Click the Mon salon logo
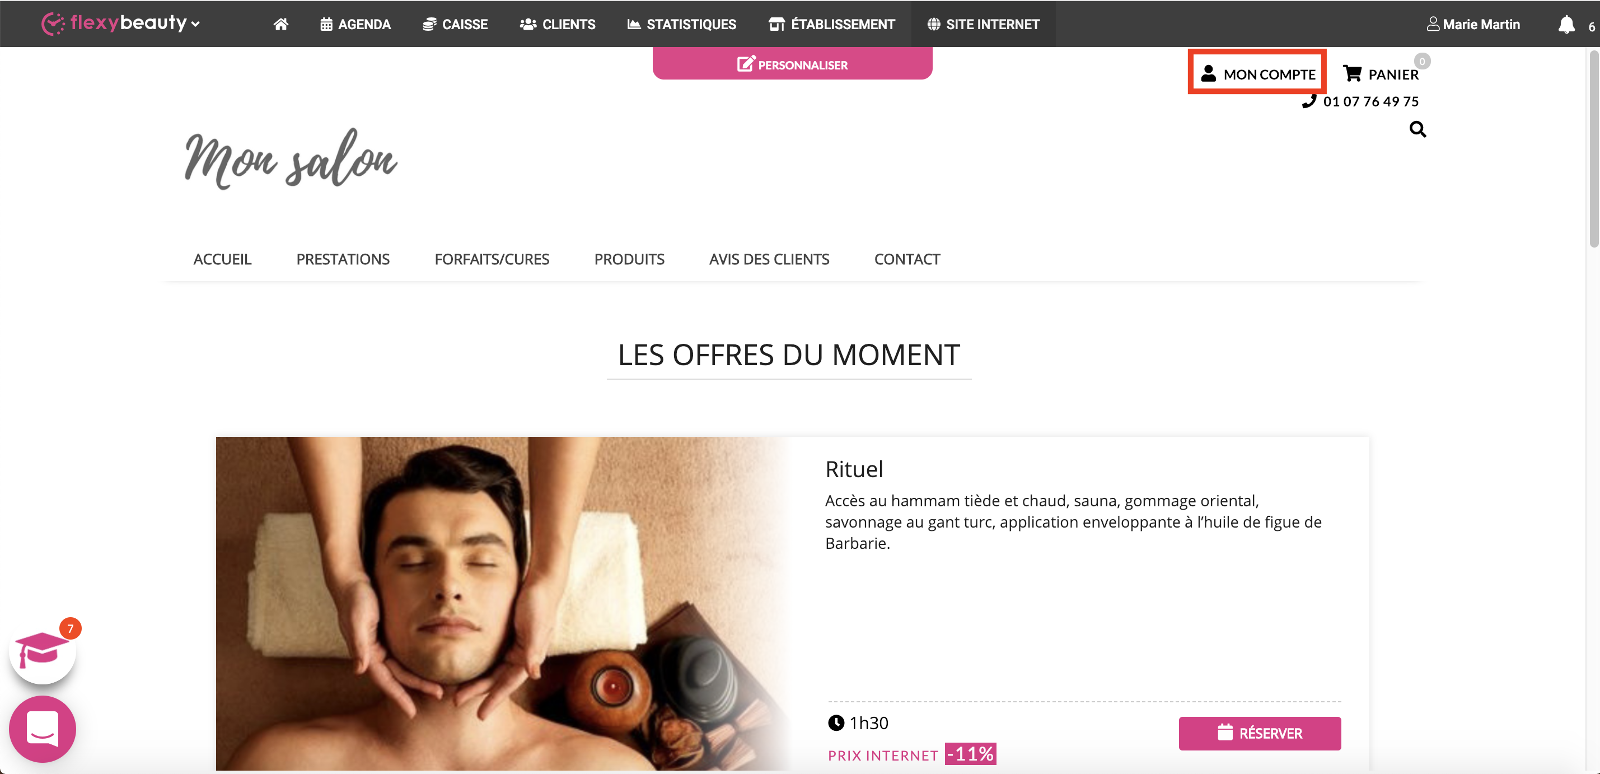This screenshot has width=1600, height=774. pos(291,159)
